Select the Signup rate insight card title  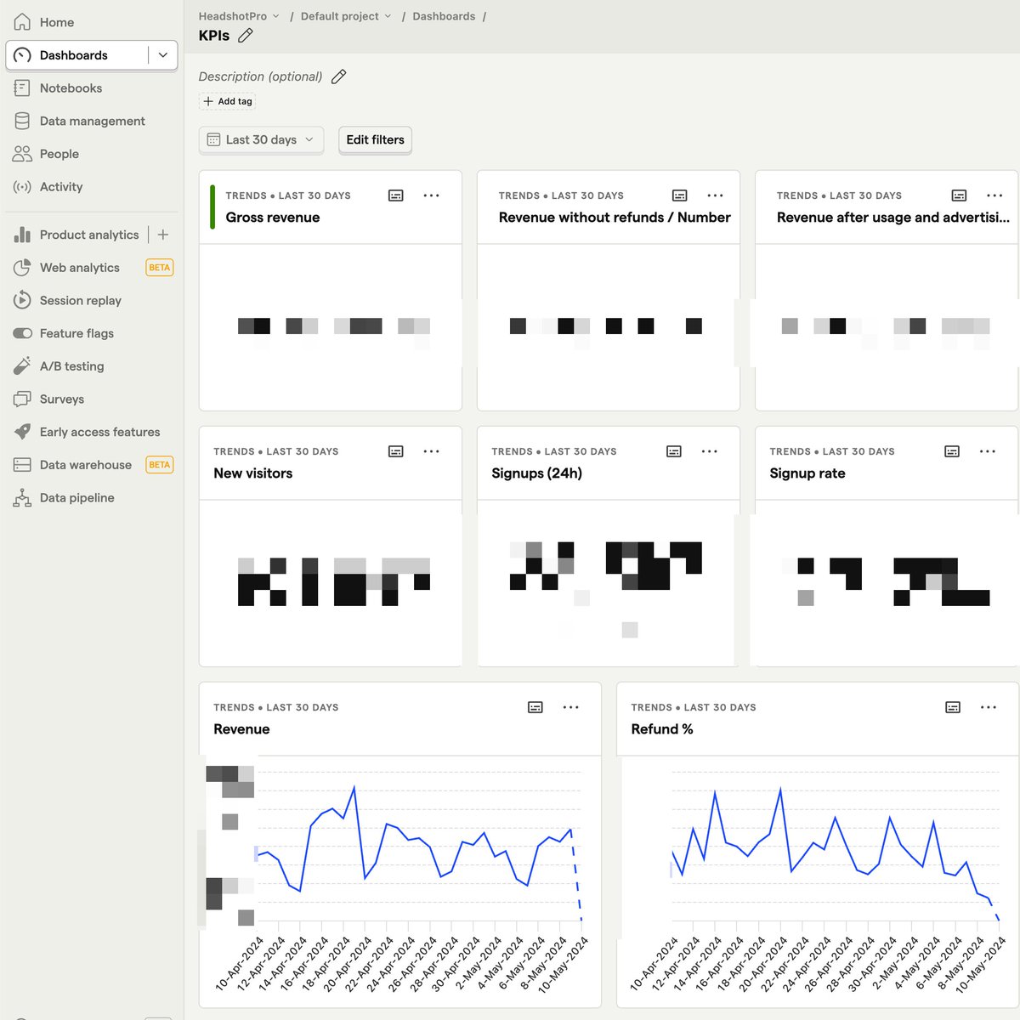pos(807,473)
